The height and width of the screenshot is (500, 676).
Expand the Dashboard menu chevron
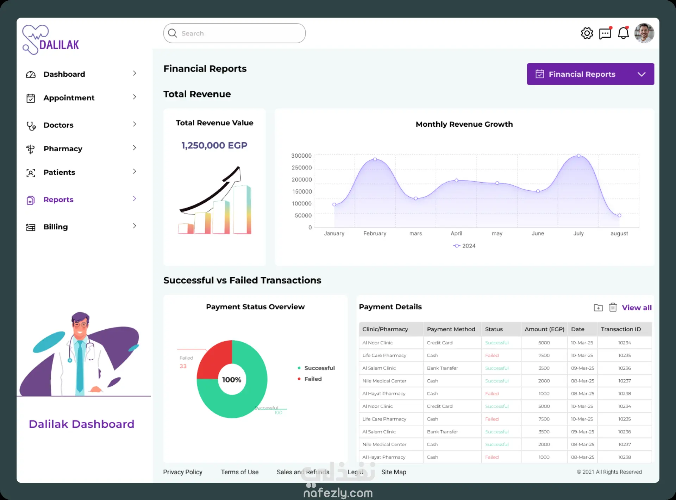pyautogui.click(x=134, y=73)
